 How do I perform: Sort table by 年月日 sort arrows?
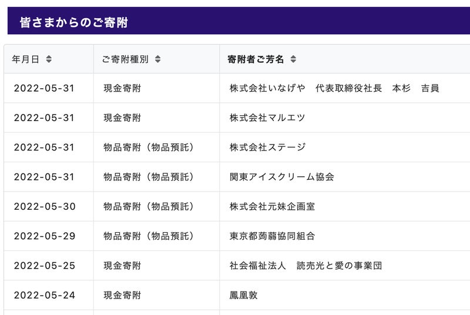(x=49, y=59)
